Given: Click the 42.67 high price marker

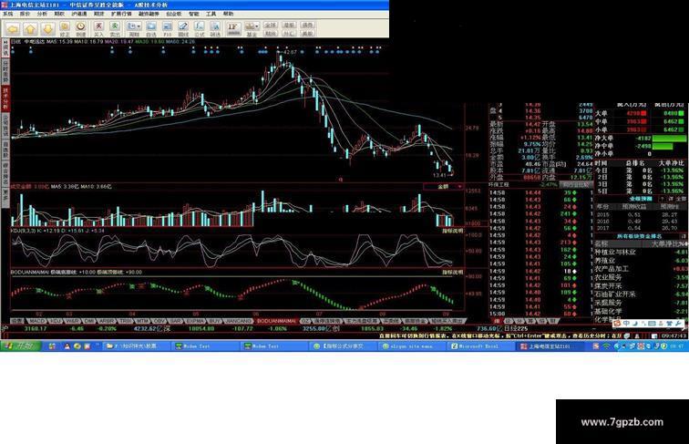Looking at the screenshot, I should click(x=290, y=52).
